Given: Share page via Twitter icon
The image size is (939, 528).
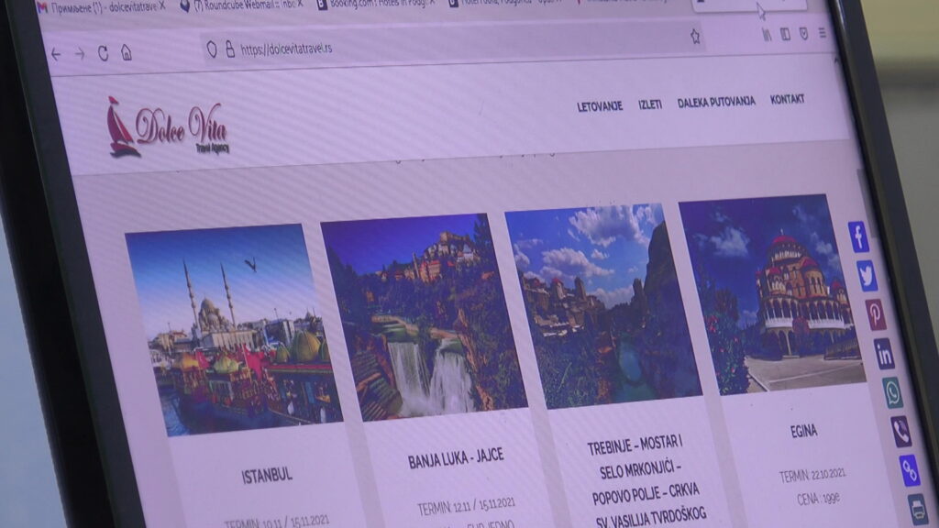Looking at the screenshot, I should (x=867, y=275).
